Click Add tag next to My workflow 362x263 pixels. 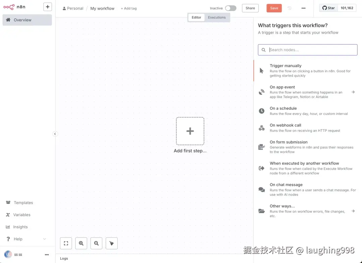coord(129,8)
